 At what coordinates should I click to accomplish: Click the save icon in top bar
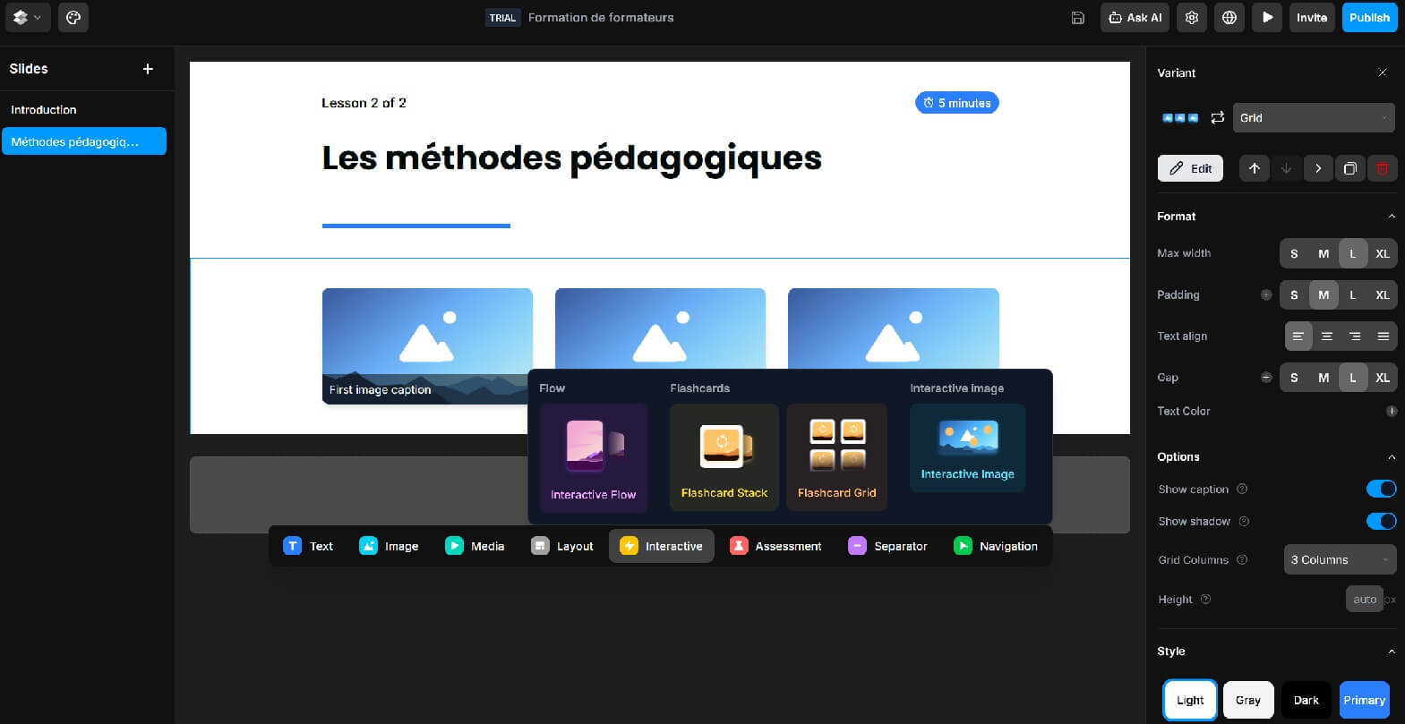coord(1078,18)
